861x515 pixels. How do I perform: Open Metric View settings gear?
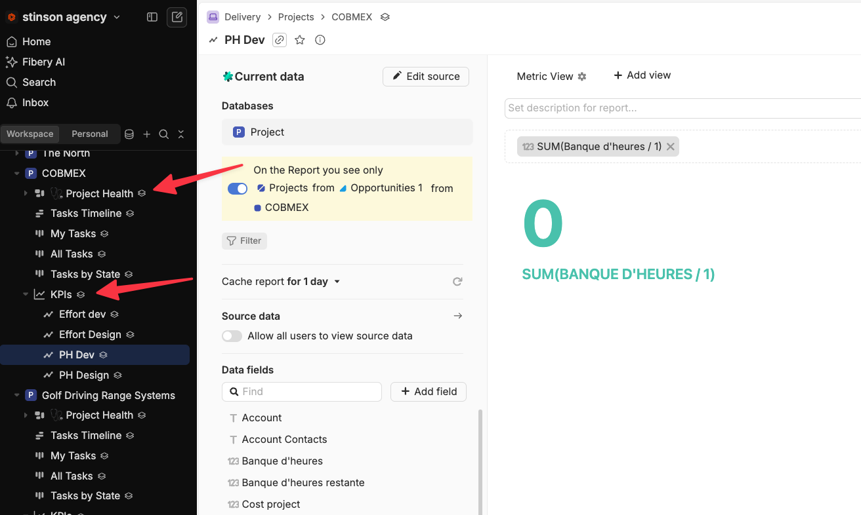click(582, 77)
